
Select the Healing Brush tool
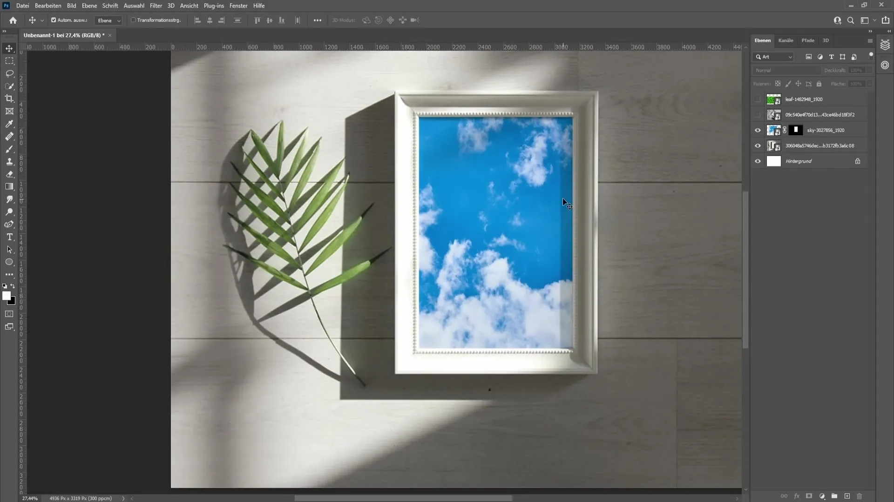coord(9,136)
